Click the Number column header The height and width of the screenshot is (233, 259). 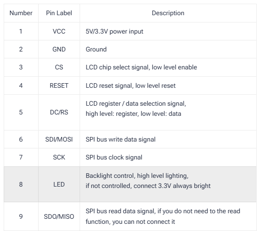[21, 13]
